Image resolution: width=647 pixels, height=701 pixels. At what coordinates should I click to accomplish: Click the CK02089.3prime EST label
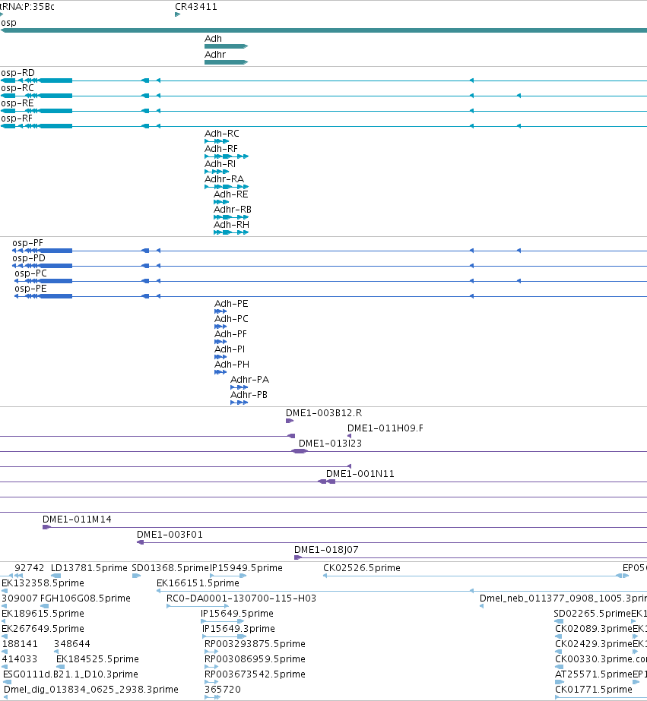594,629
